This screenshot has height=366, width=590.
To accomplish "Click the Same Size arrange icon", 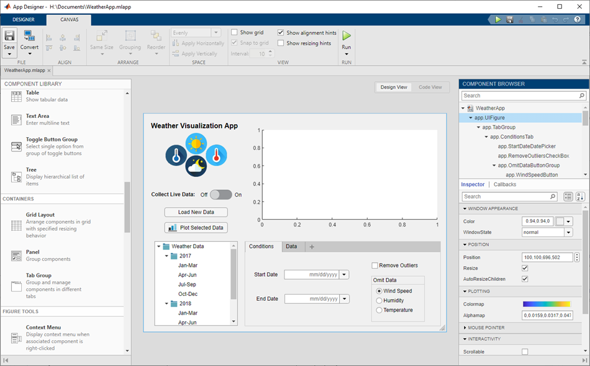I will 102,36.
